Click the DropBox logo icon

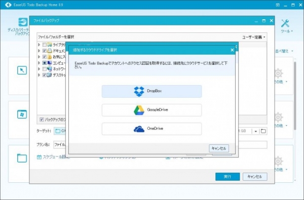139,91
